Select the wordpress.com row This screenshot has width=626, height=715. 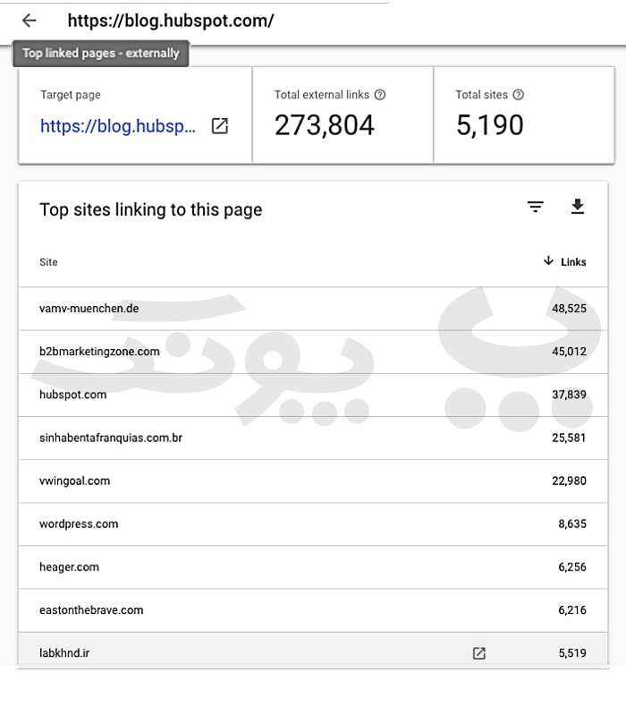(x=312, y=523)
